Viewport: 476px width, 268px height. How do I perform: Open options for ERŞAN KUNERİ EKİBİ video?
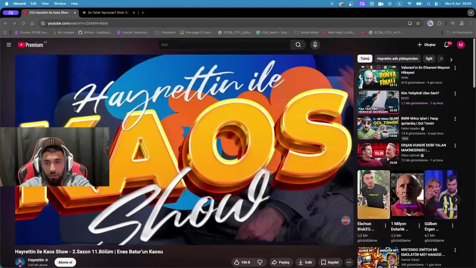[455, 146]
